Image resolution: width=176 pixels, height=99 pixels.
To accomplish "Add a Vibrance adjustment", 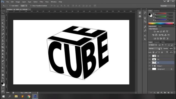I will pos(167,32).
